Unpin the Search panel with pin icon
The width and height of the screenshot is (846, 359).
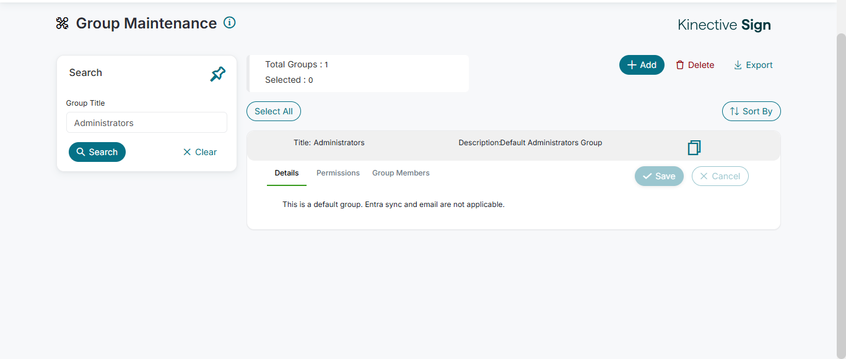click(x=218, y=75)
